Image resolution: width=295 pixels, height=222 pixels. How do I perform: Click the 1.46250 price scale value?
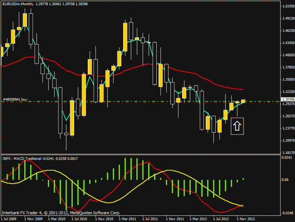click(288, 31)
